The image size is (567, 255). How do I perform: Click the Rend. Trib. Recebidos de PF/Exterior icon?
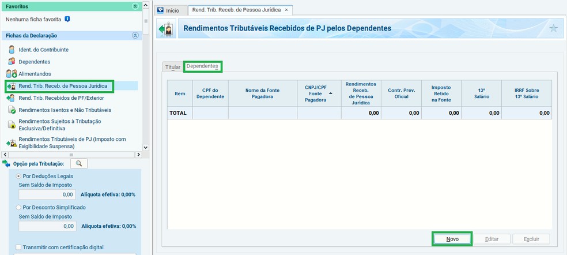click(x=11, y=97)
